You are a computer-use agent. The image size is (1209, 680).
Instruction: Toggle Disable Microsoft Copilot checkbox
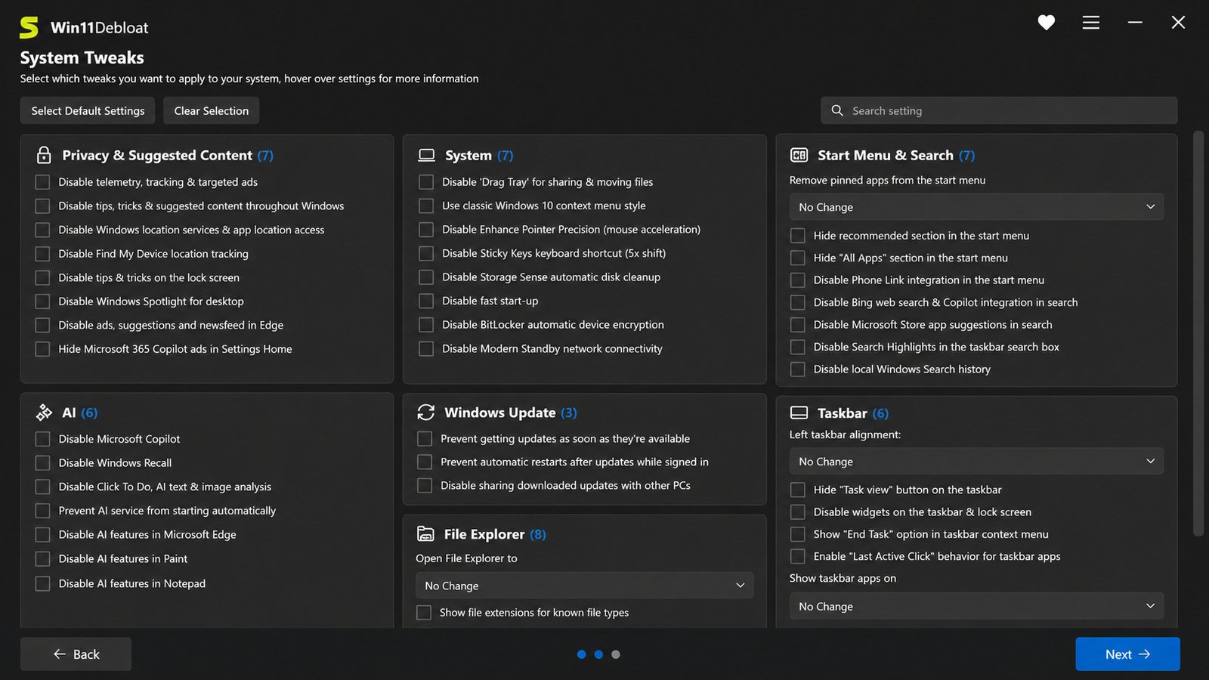(43, 439)
